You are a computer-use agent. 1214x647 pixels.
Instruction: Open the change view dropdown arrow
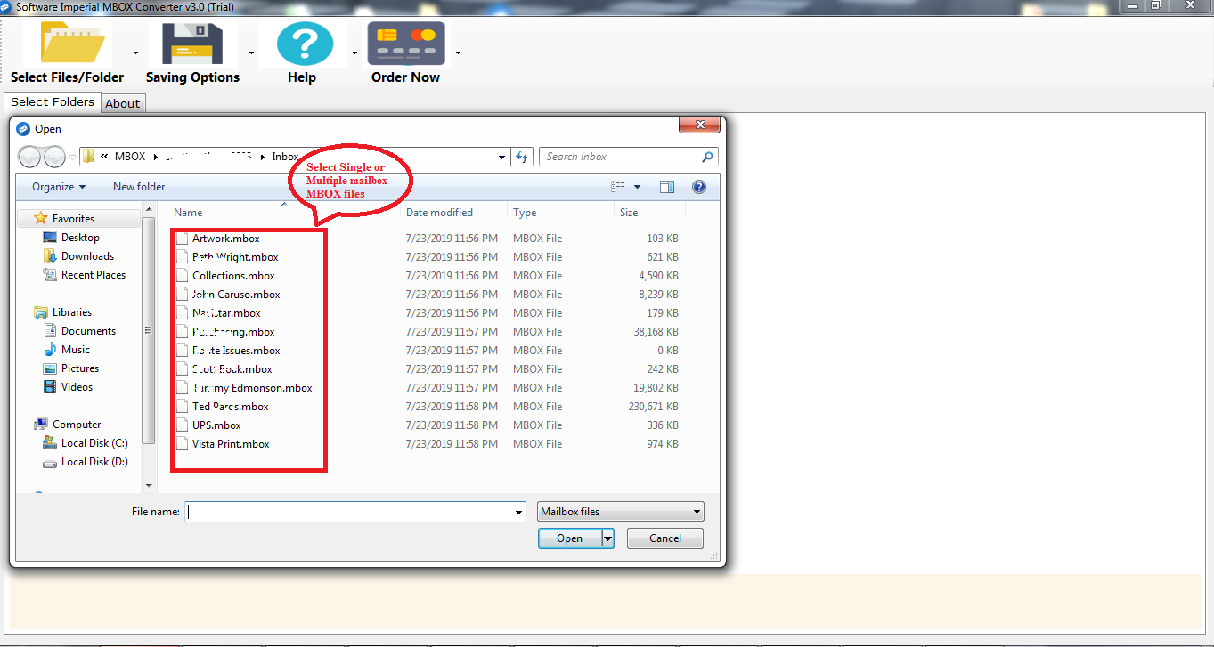tap(637, 187)
